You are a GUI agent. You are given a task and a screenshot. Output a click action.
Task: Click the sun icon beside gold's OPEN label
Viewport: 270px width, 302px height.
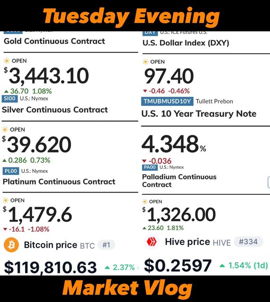7,61
